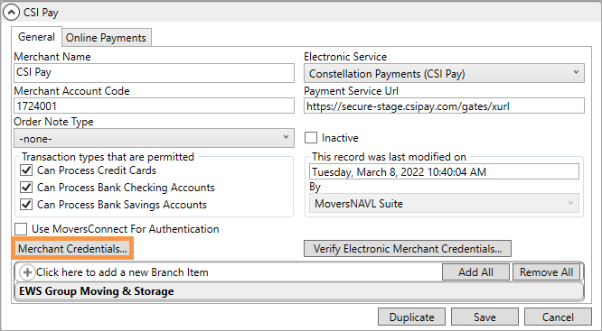Save the merchant record
602x331 pixels.
484,317
